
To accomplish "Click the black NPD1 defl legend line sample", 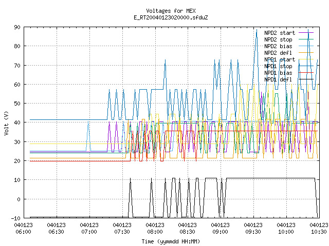I will (306, 79).
